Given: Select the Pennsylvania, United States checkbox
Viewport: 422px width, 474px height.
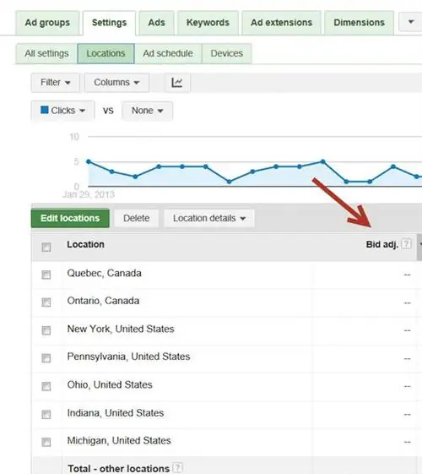Looking at the screenshot, I should tap(46, 358).
